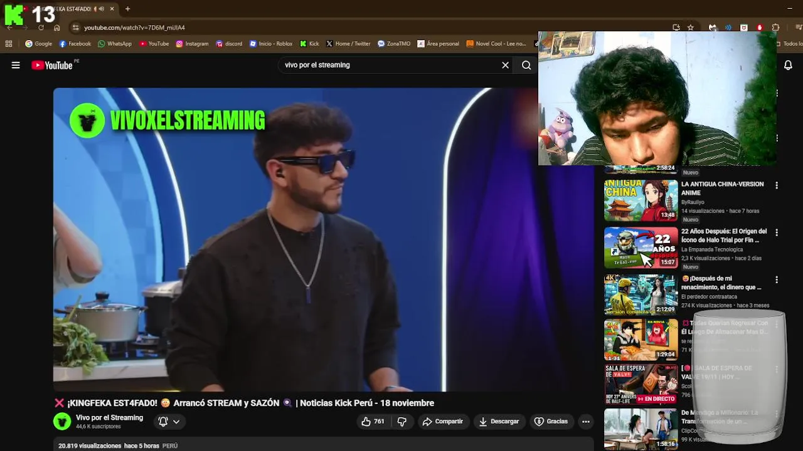
Task: Click the red hand blocker extension icon
Action: 760,28
